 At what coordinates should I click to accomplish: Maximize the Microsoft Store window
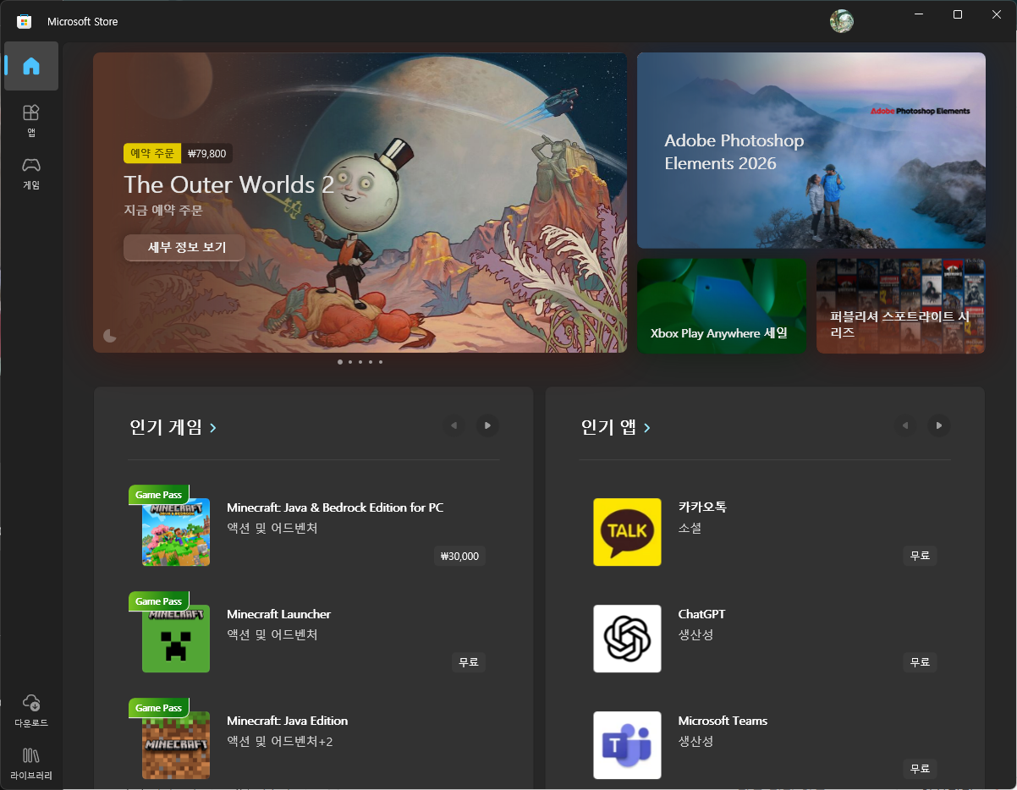pyautogui.click(x=958, y=14)
